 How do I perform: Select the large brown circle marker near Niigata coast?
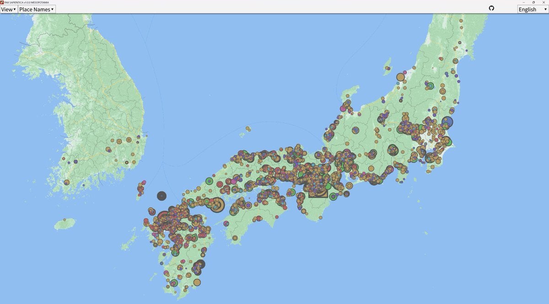tap(401, 77)
